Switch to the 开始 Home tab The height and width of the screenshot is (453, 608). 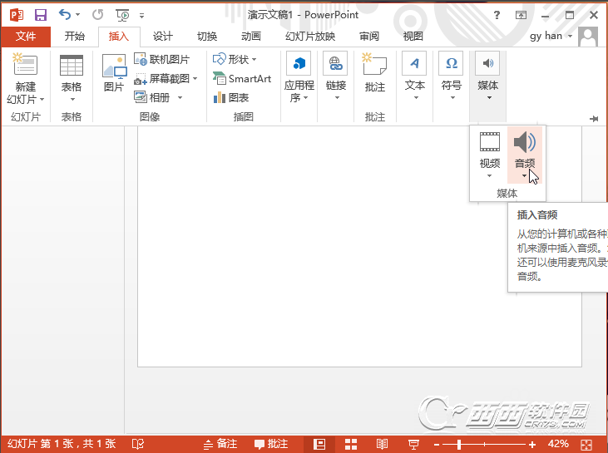[75, 37]
